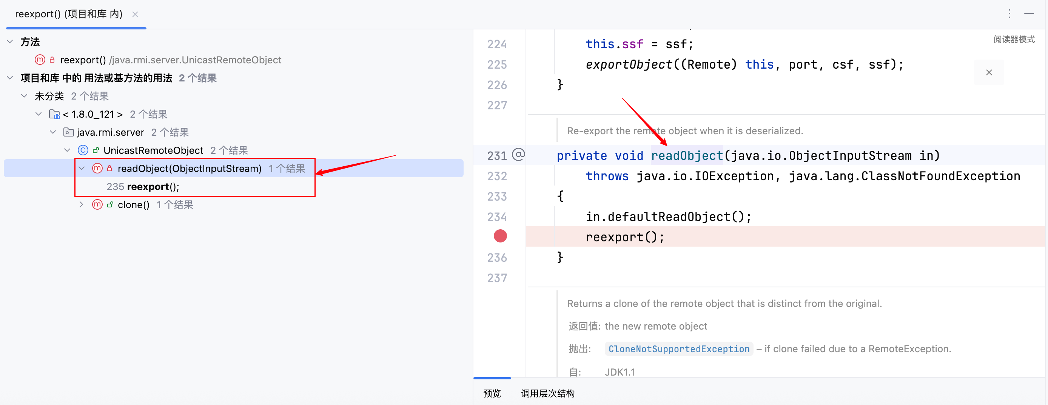
Task: Click the UnicastRemoteObject class icon
Action: click(83, 150)
